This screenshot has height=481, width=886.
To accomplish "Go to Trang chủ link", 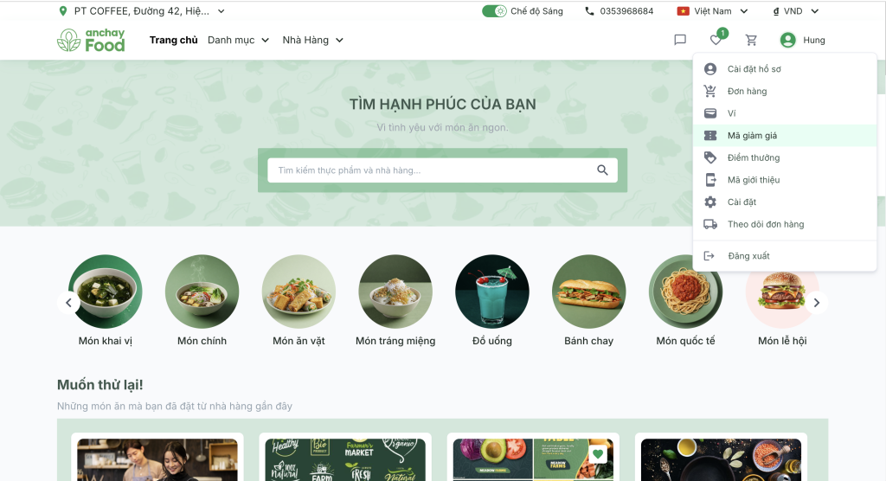I will [x=173, y=40].
